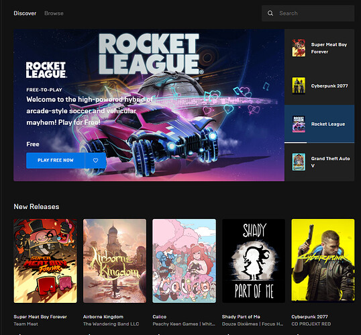Click the search magnifier icon
The width and height of the screenshot is (361, 335).
270,13
